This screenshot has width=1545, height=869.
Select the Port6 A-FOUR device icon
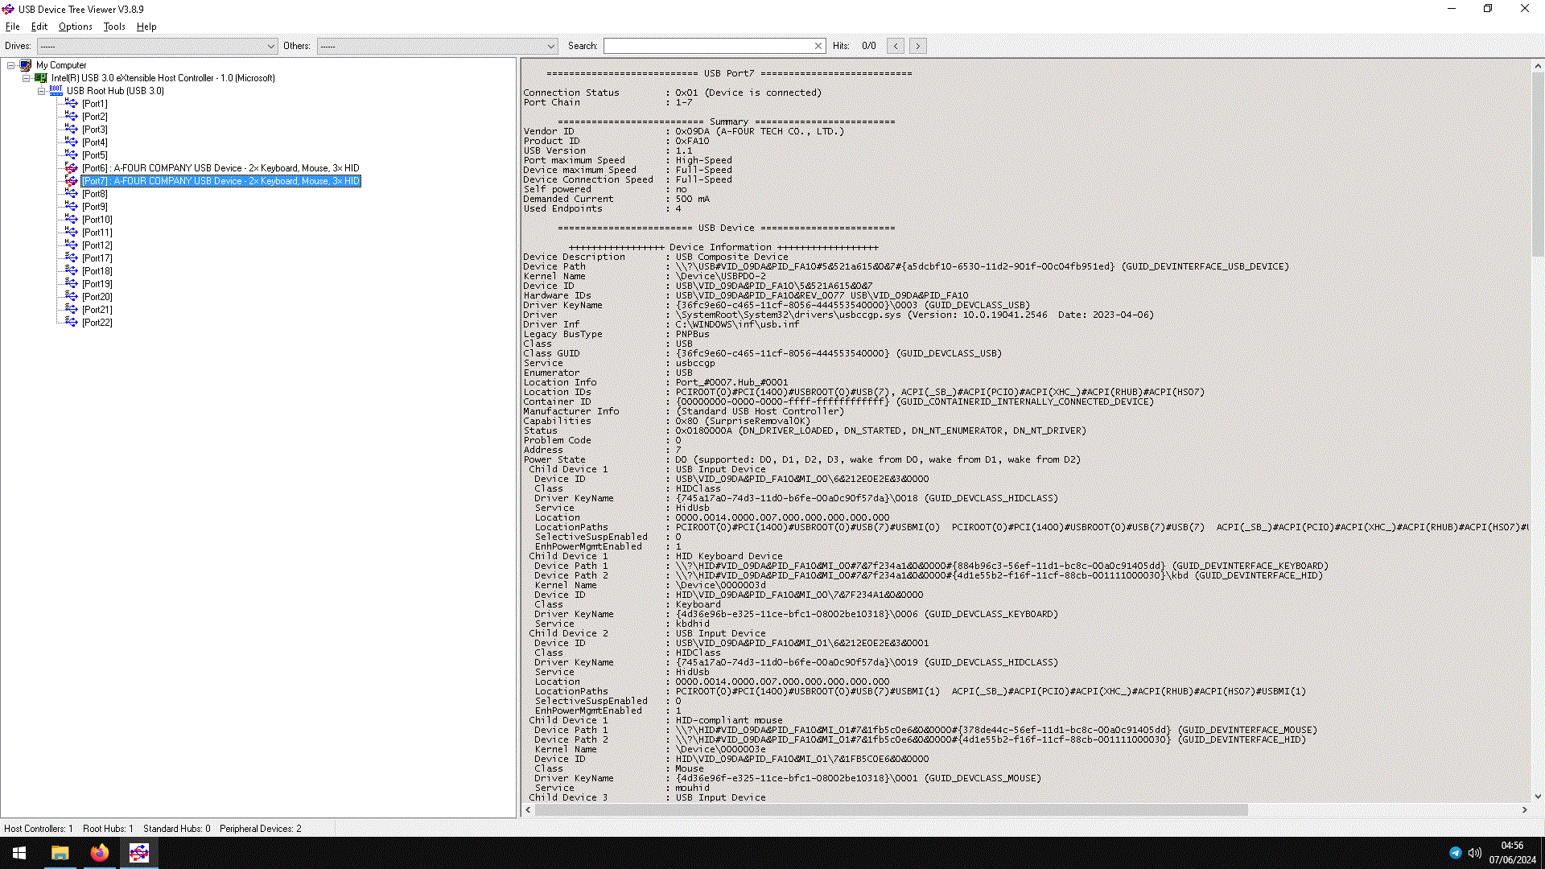pos(71,168)
